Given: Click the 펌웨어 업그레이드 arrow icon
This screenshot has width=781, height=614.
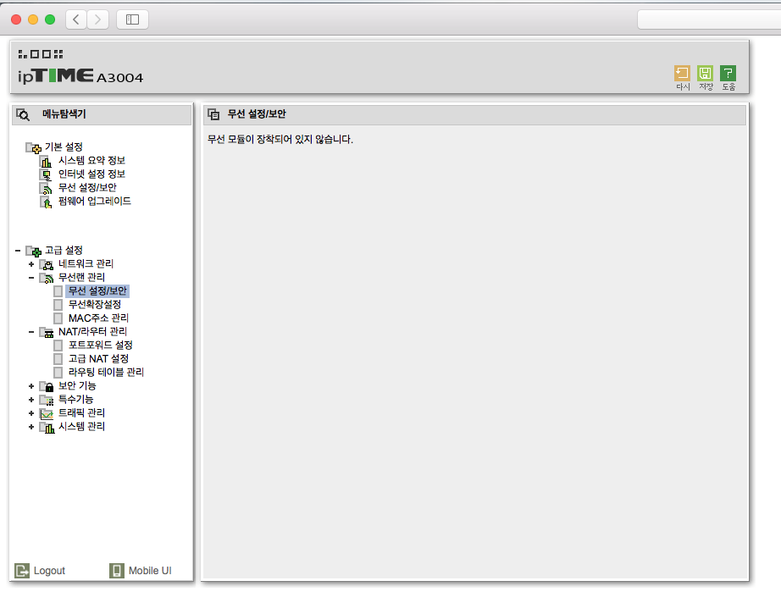Looking at the screenshot, I should (46, 202).
